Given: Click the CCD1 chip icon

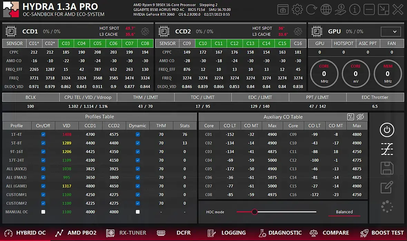Looking at the screenshot, I should [11, 31].
